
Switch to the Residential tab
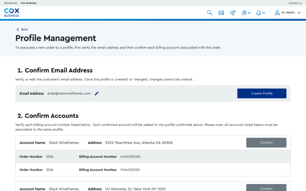[x=10, y=3]
